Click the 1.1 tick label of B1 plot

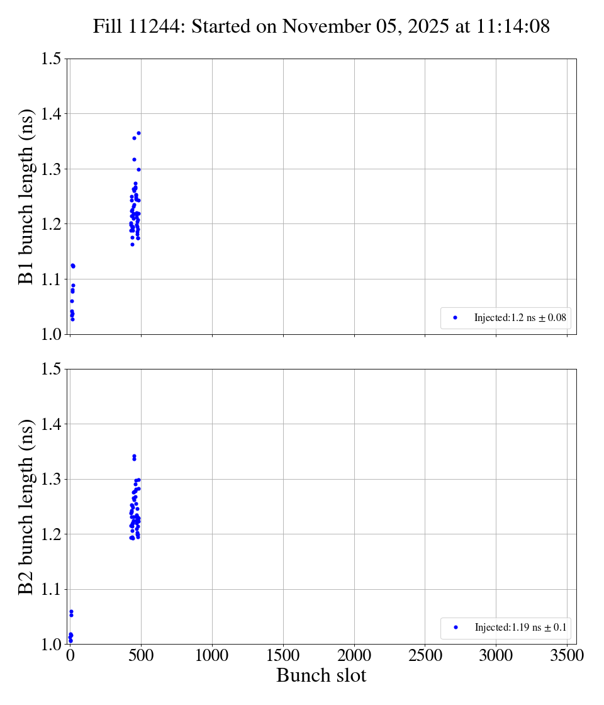point(50,279)
